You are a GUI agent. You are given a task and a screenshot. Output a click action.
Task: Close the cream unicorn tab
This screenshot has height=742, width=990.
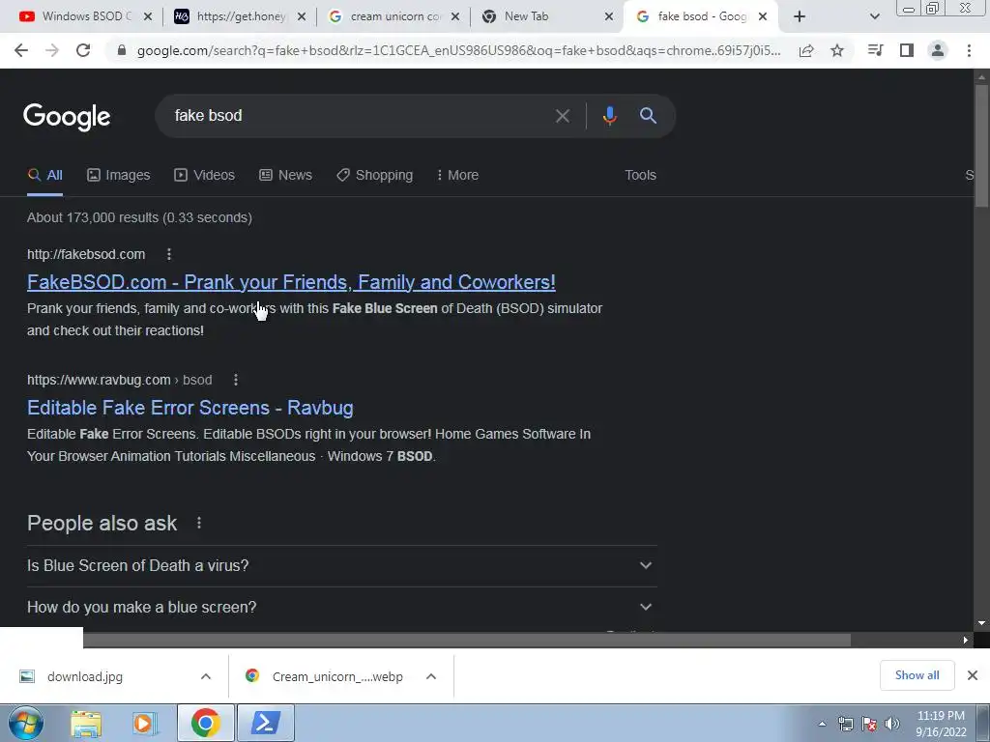455,16
